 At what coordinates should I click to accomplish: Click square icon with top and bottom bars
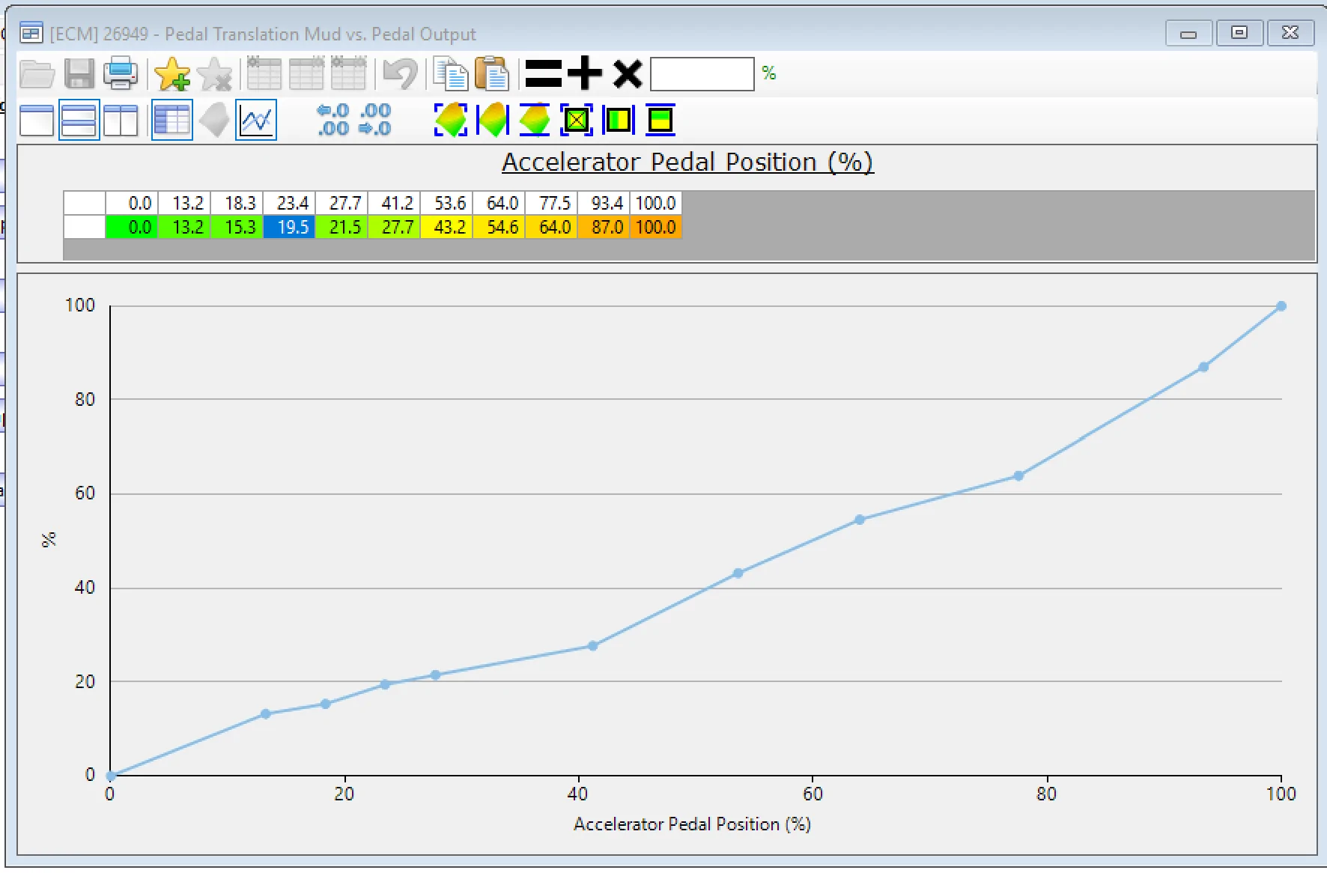point(661,120)
